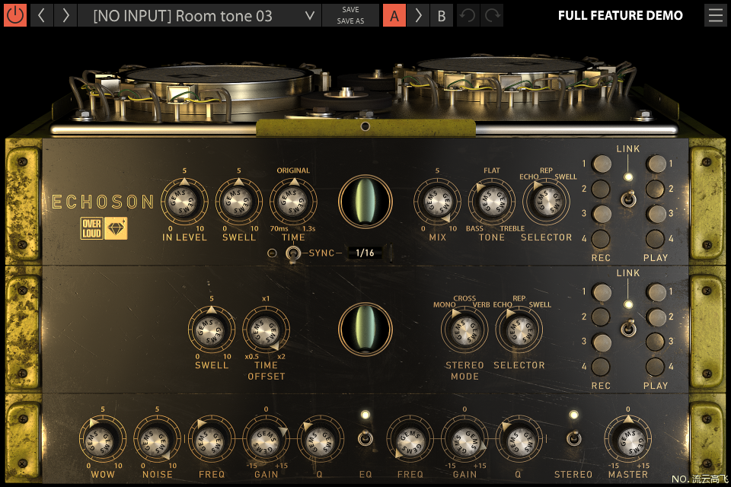
Task: Flip the EQ on/off switch
Action: pos(365,438)
